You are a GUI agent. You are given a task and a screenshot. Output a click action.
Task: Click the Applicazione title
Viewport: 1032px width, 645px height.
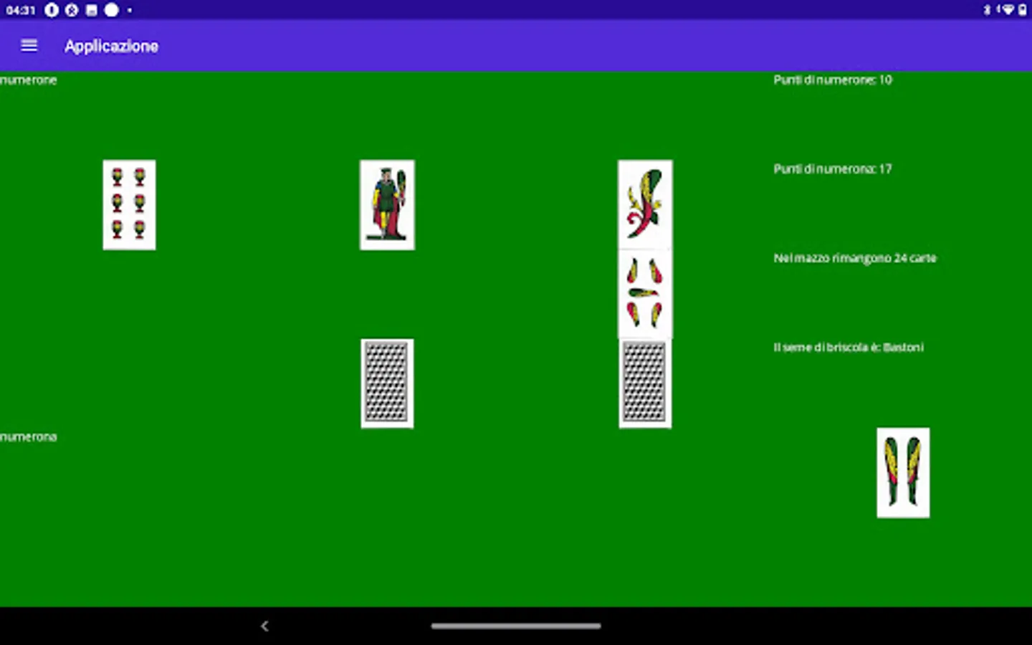click(x=111, y=46)
